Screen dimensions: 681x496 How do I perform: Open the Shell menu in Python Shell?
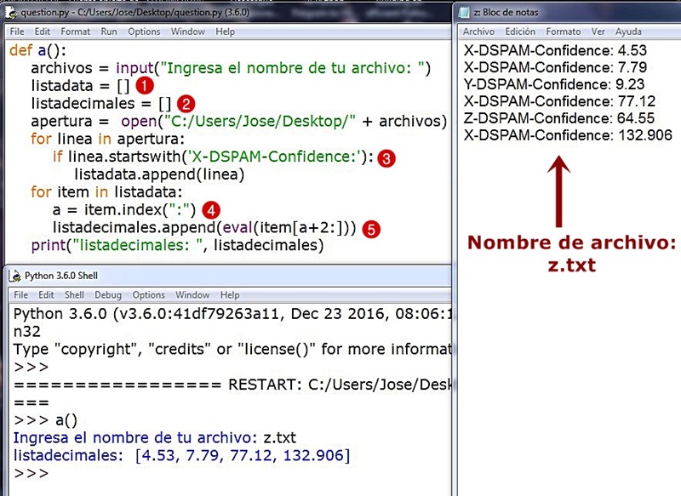tap(73, 295)
